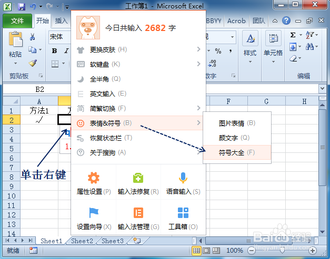330x259 pixels.
Task: Expand the AutoSum dropdown arrow
Action: click(301, 35)
